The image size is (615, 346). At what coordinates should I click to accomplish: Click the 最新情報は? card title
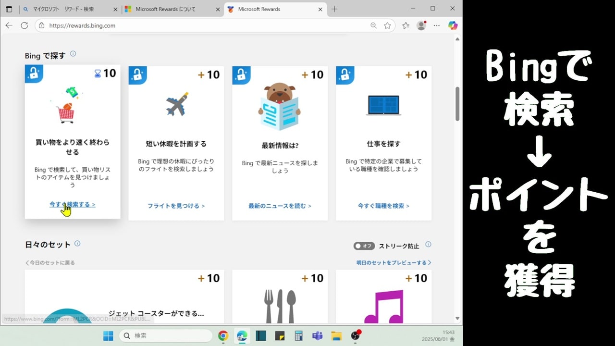(x=280, y=145)
